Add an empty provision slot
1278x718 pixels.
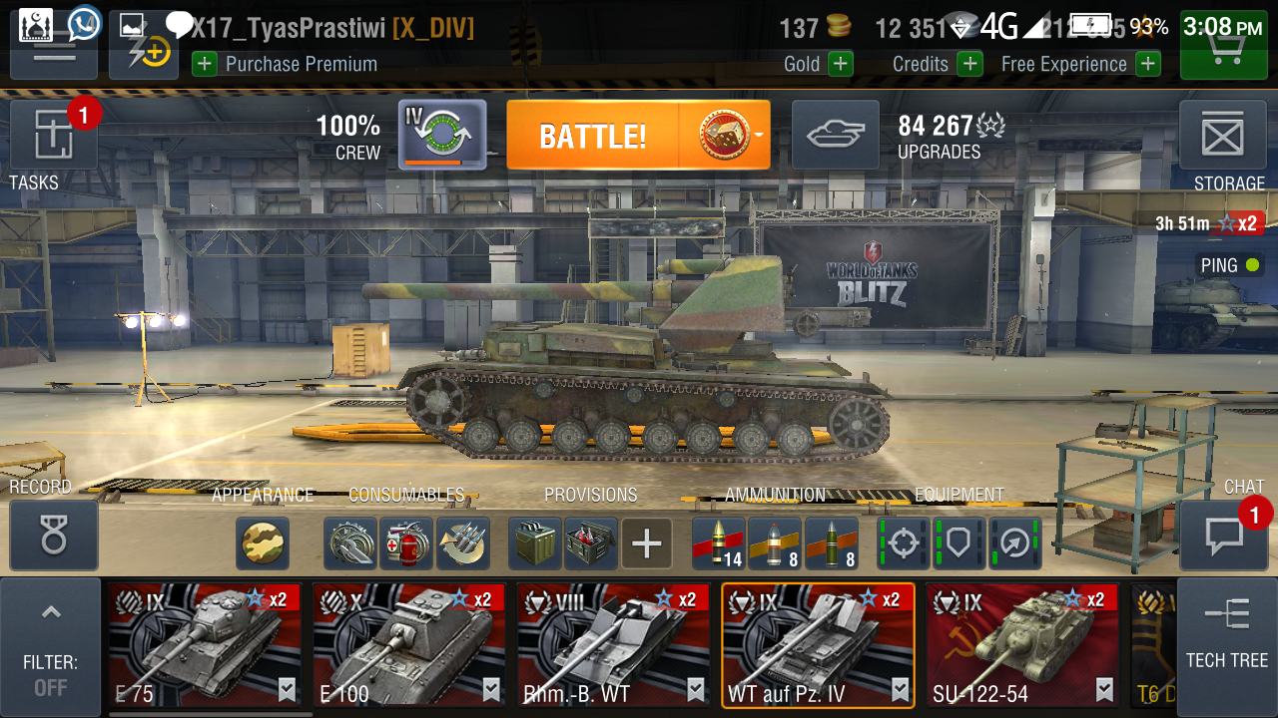click(647, 543)
